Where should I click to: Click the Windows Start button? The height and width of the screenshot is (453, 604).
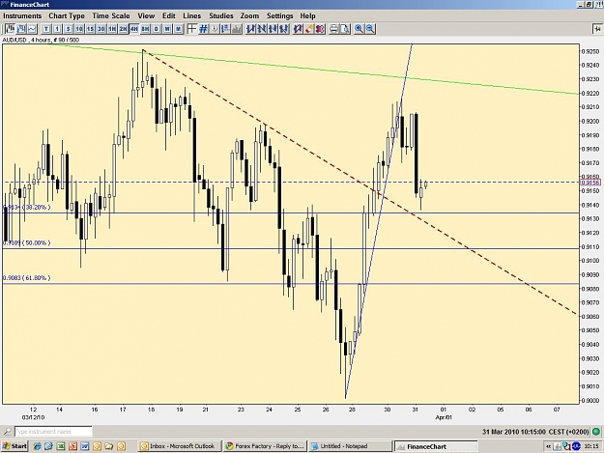pos(14,446)
